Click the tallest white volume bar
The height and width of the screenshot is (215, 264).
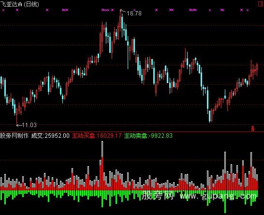click(x=102, y=166)
